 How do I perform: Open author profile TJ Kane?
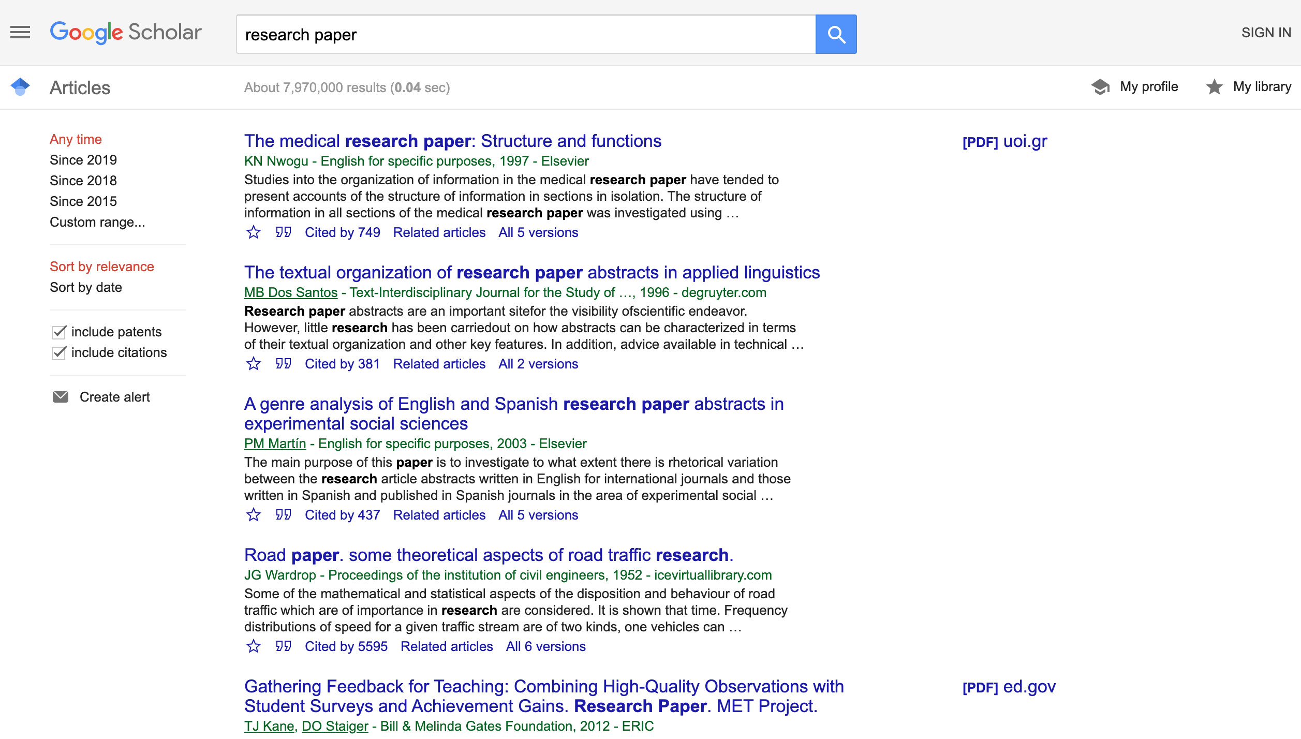click(269, 726)
